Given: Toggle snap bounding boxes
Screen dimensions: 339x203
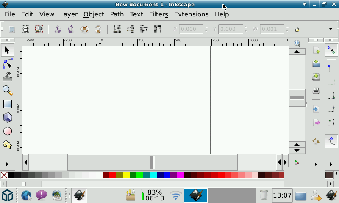Looking at the screenshot, I should (x=331, y=68).
